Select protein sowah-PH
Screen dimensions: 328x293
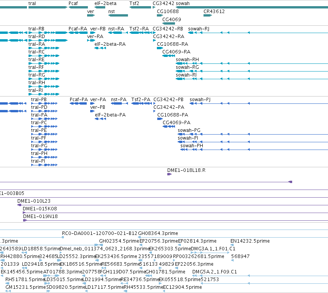click(x=192, y=146)
